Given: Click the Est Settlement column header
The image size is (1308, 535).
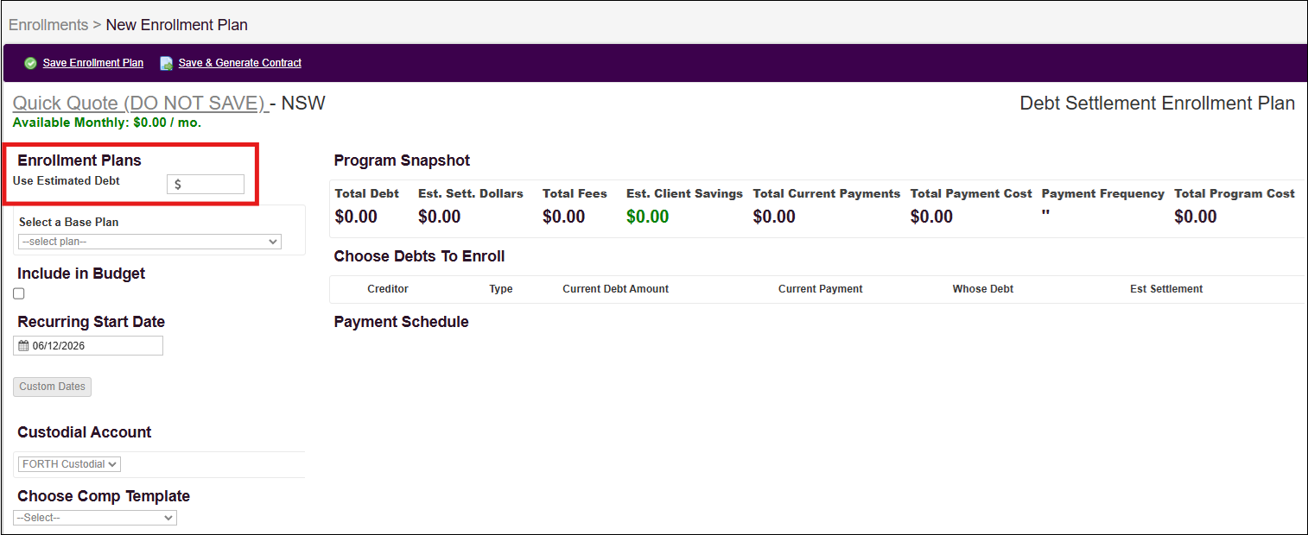Looking at the screenshot, I should [1166, 289].
